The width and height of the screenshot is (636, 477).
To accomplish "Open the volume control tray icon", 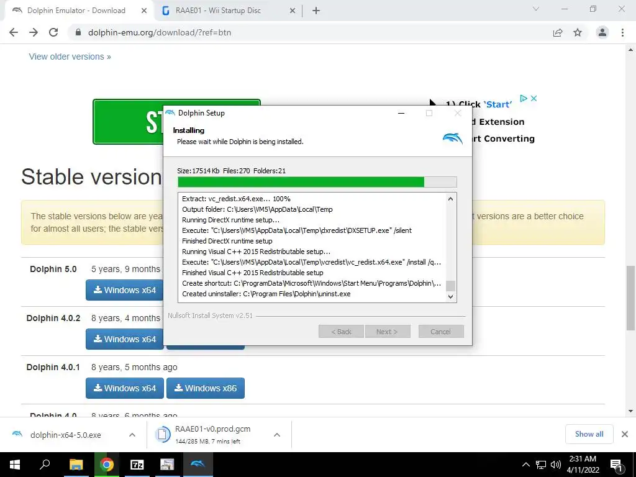I will coord(555,465).
